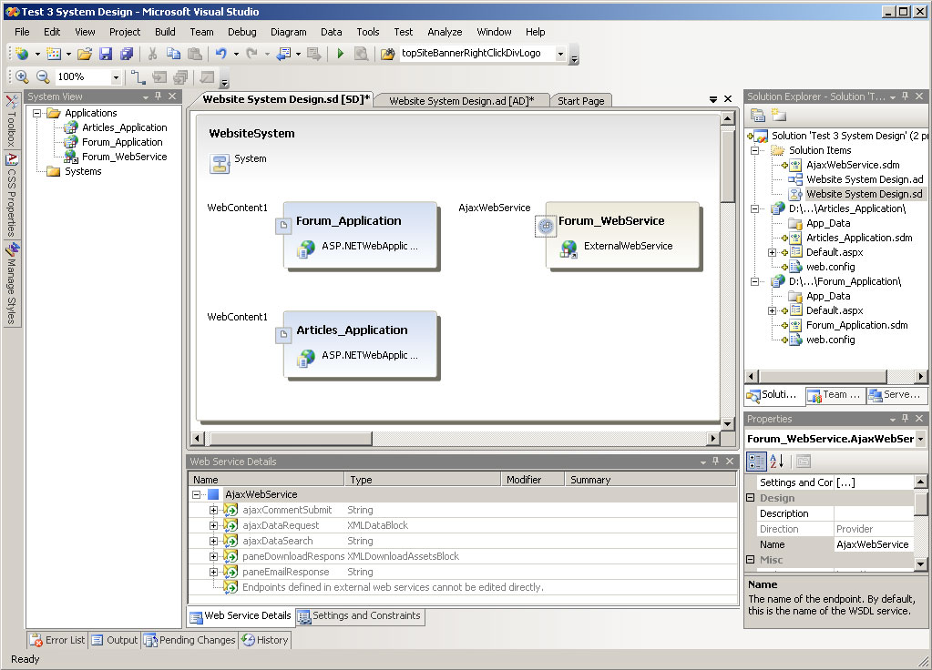Expand the ajaxCommentSubmit operation
Viewport: 932px width, 670px height.
[213, 510]
